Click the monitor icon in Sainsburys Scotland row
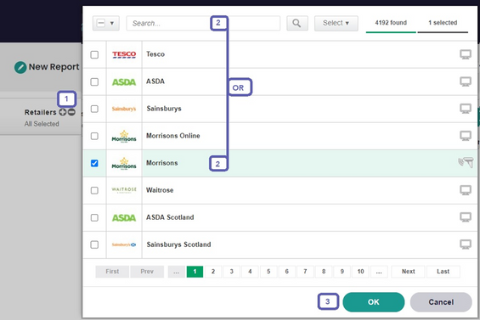Screen dimensions: 480x320 [x=466, y=244]
